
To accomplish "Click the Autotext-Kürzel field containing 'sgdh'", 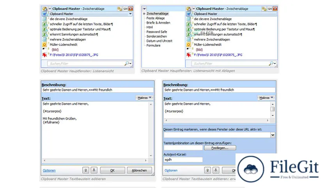I will coord(183,160).
